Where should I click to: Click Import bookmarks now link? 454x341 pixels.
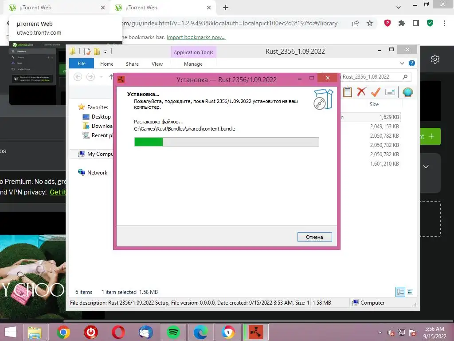196,37
